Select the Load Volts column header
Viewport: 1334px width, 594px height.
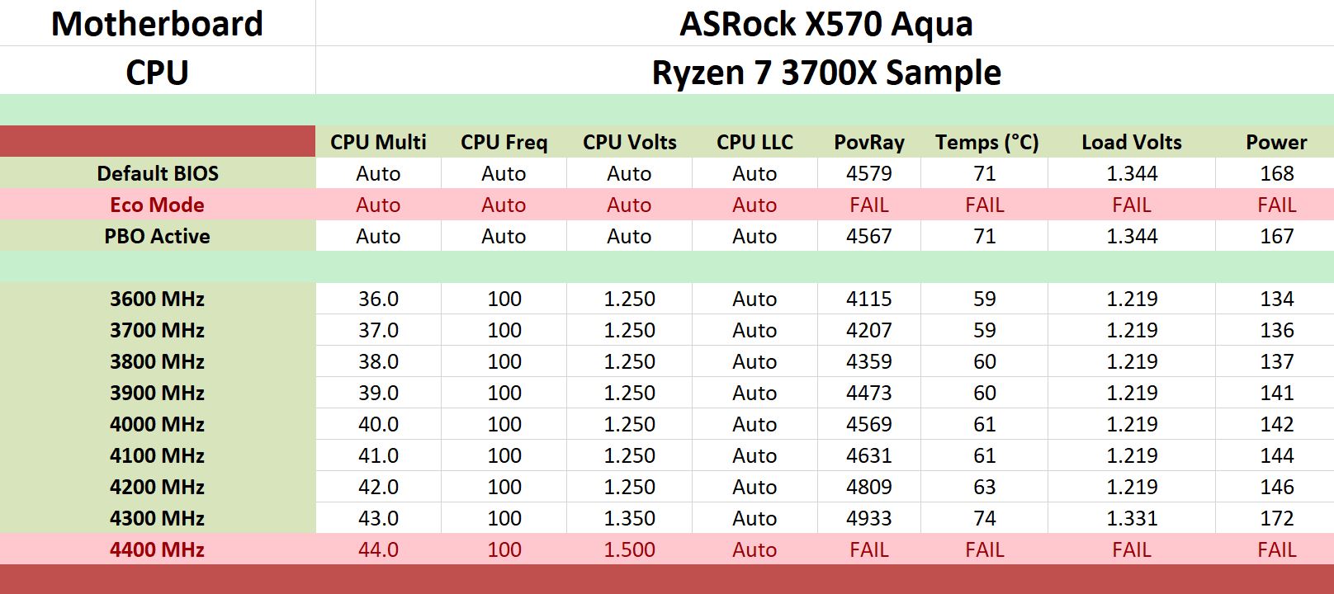[1132, 142]
